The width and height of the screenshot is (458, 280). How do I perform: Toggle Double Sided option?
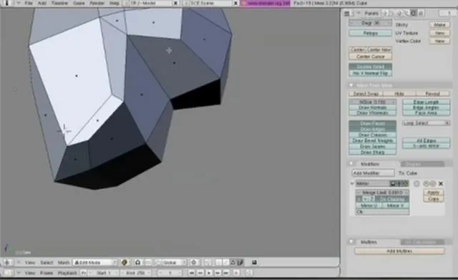click(371, 67)
